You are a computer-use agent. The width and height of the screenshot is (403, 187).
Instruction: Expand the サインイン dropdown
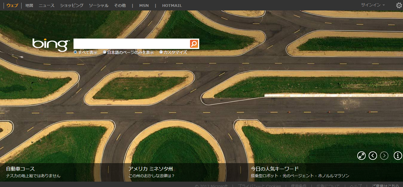pos(373,5)
